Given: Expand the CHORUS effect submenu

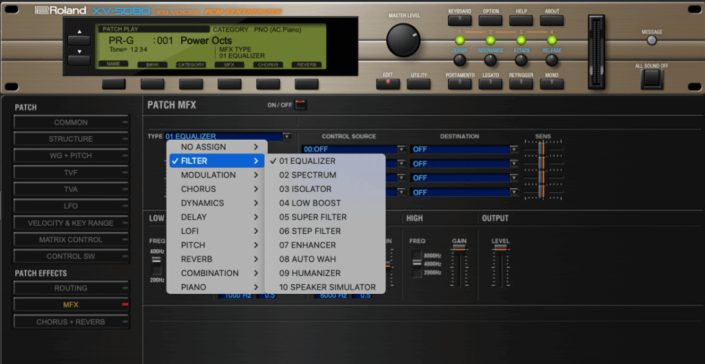Looking at the screenshot, I should [x=217, y=189].
